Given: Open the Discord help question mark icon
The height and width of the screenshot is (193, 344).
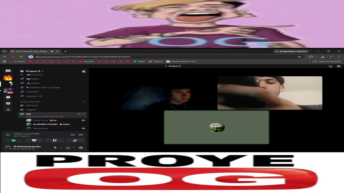Looking at the screenshot, I should click(x=339, y=66).
